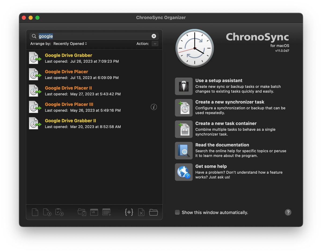The image size is (322, 252).
Task: Select the Google Drive Placer title
Action: (x=66, y=72)
